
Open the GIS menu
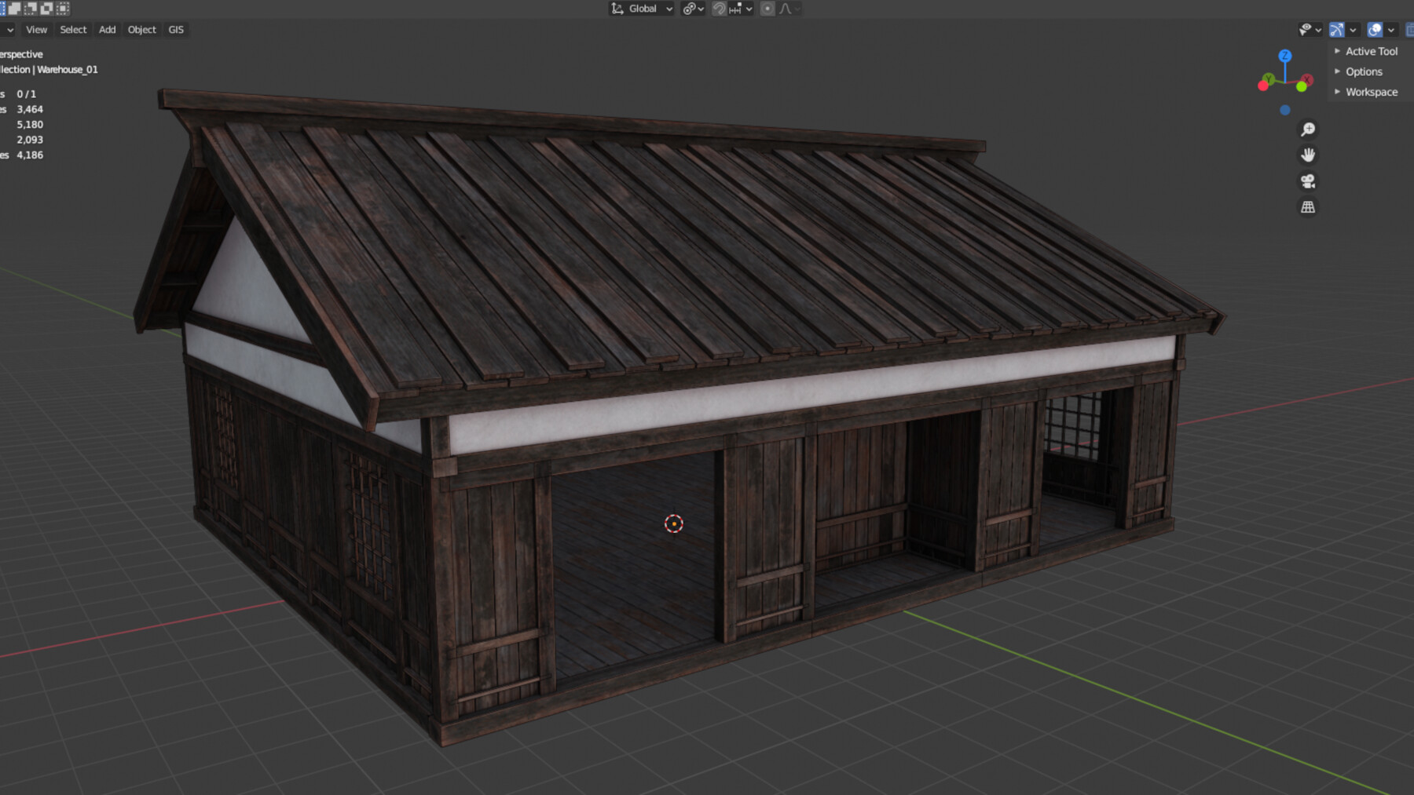coord(174,29)
